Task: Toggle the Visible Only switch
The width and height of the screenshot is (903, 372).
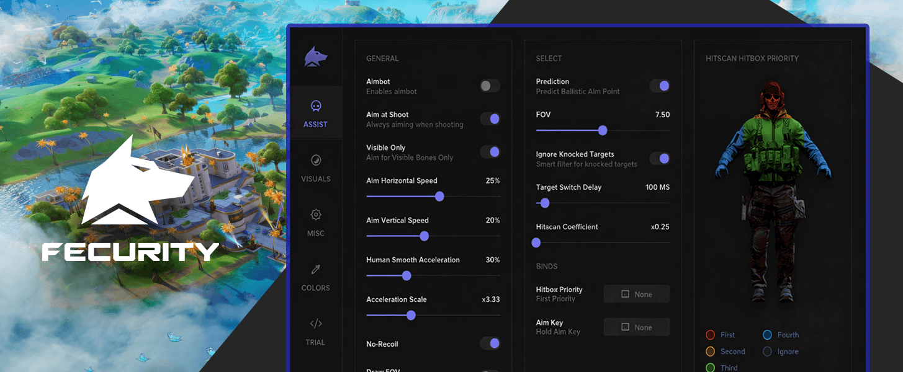Action: pos(490,152)
